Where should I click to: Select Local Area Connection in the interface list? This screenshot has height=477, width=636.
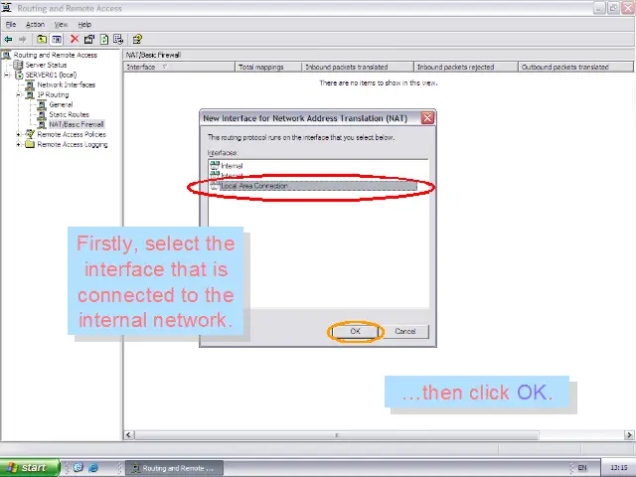(x=313, y=186)
